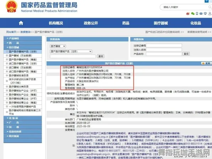
Task: Select 进口器械（历史数据） in sidebar
Action: [x=23, y=67]
